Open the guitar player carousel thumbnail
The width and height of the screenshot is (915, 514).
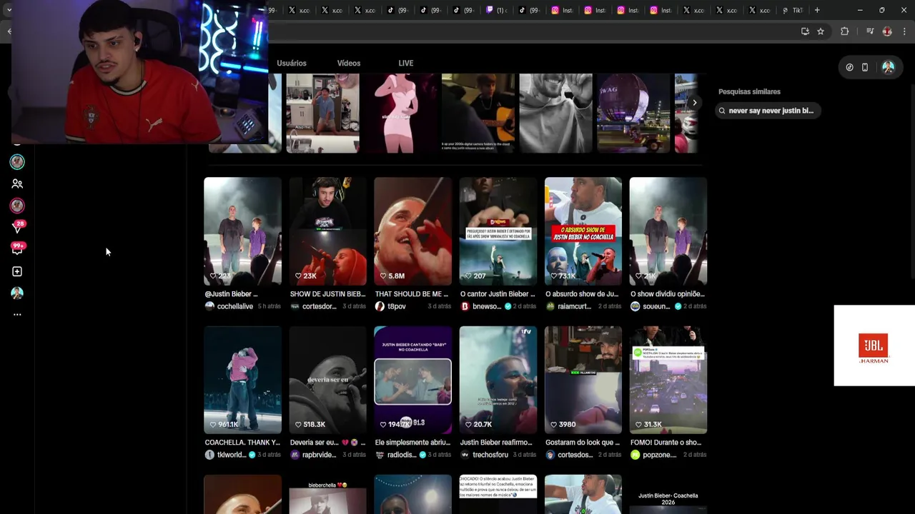pyautogui.click(x=478, y=113)
